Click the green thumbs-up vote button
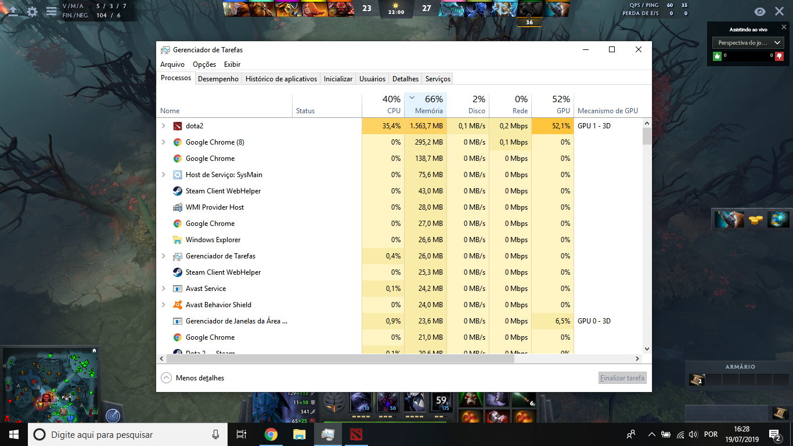The width and height of the screenshot is (793, 446). [x=717, y=56]
